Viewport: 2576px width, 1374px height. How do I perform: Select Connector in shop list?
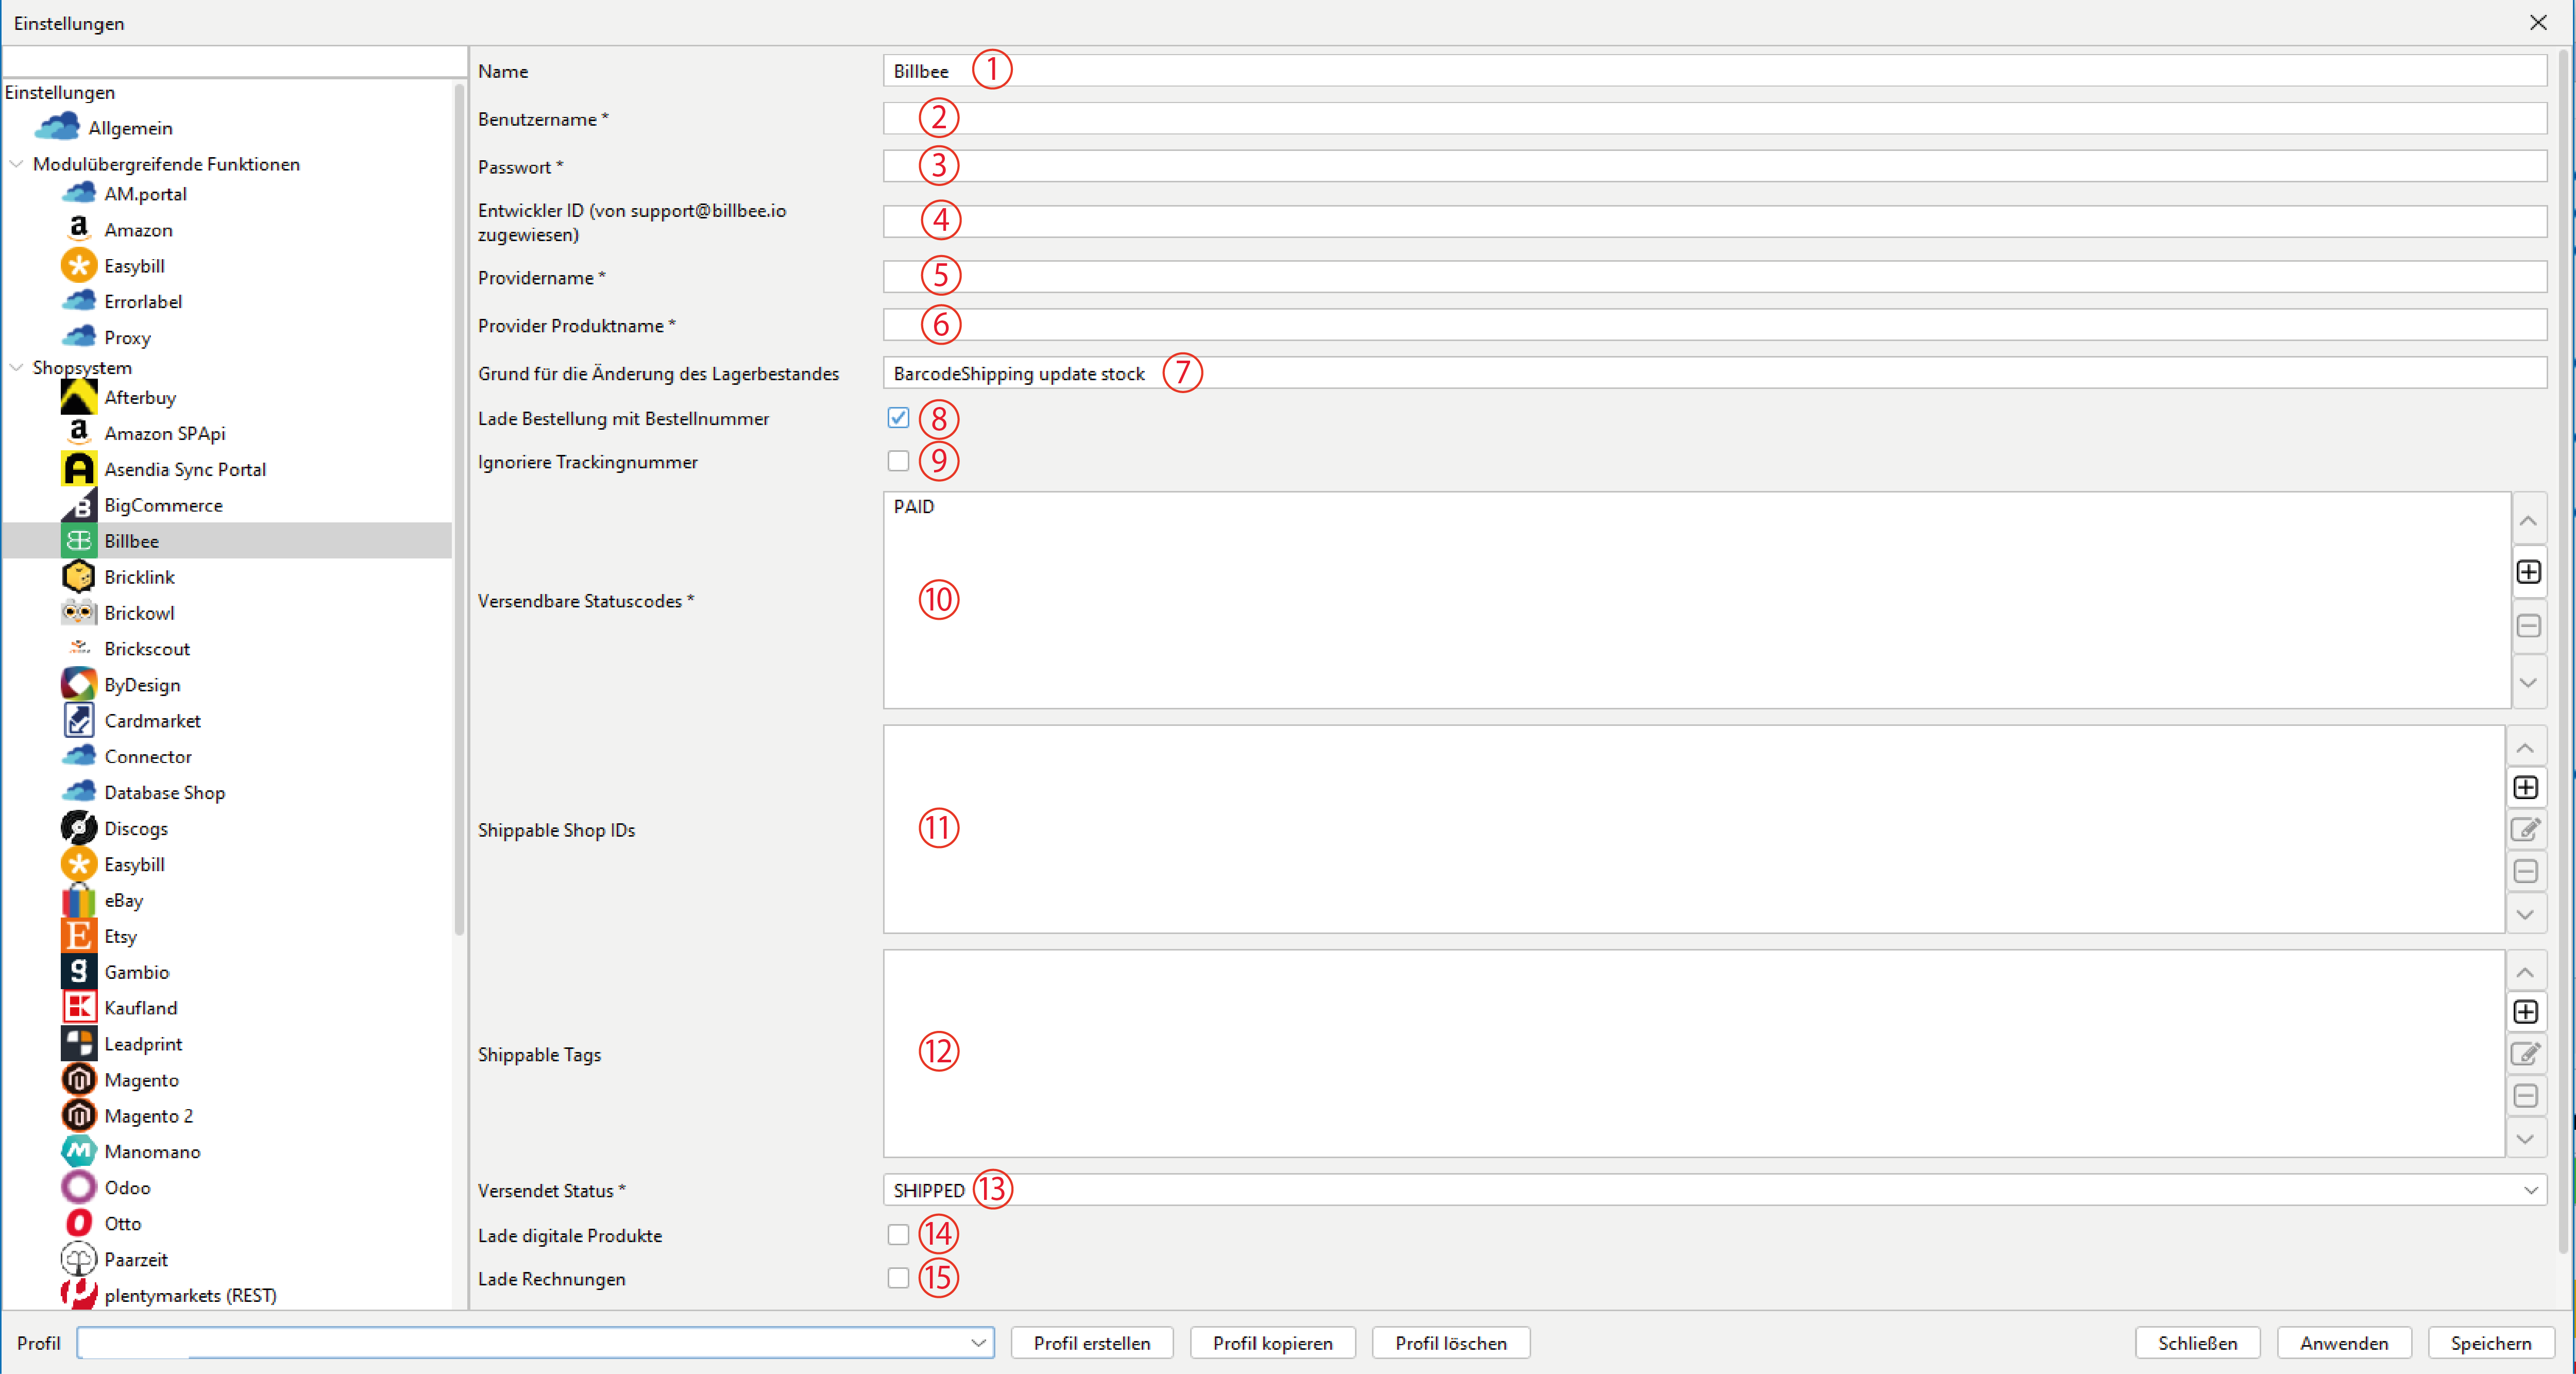click(x=148, y=757)
